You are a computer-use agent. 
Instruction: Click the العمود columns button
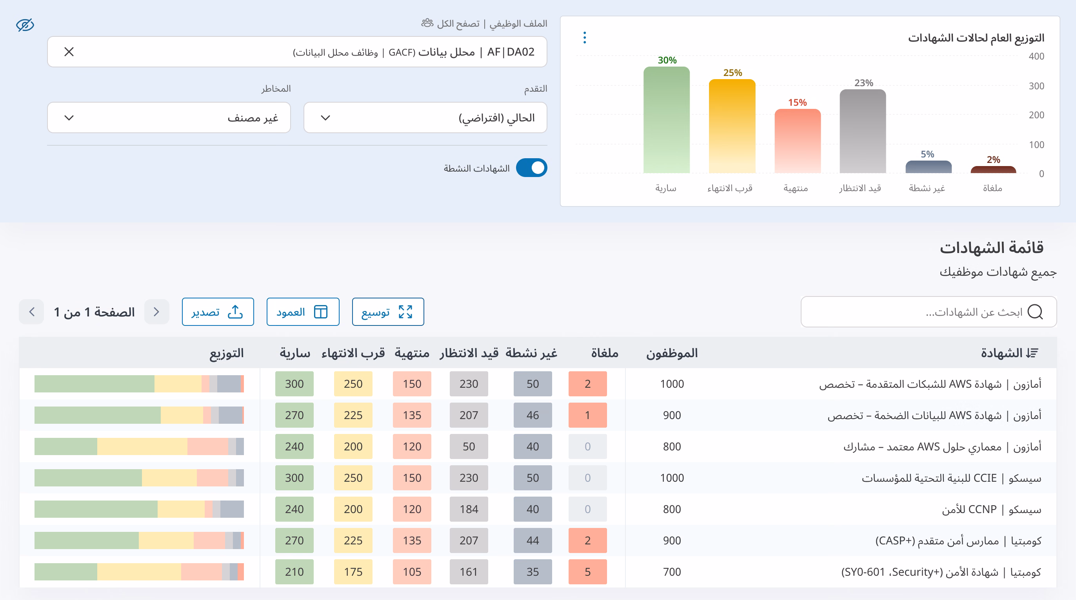pos(303,312)
